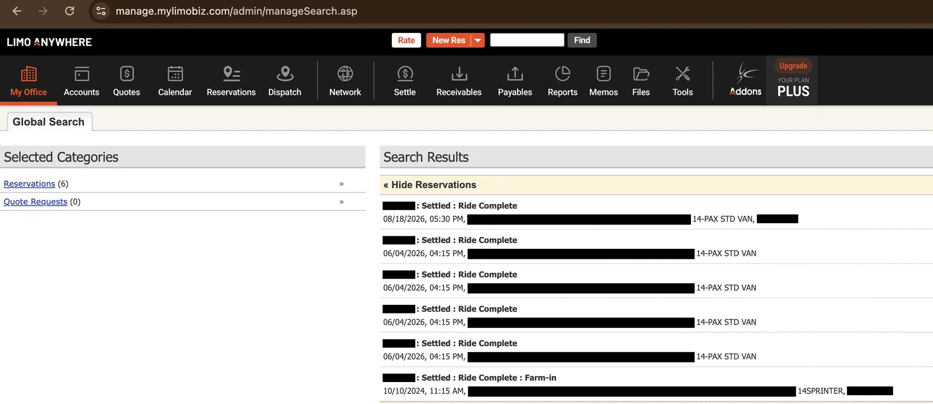Open the Tools icon

coord(683,74)
